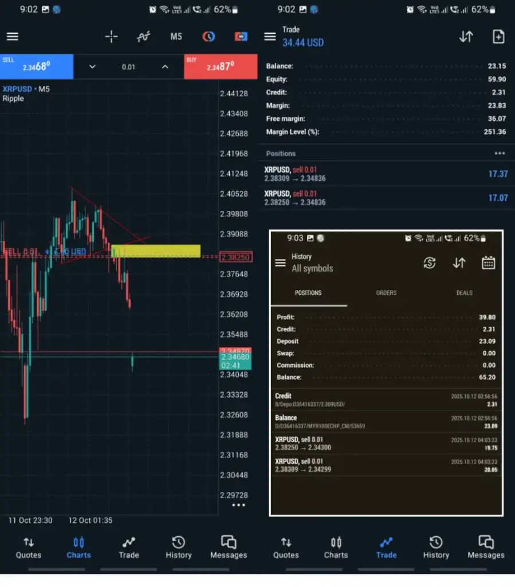Tap the lot size 0.01 volume field
Screen dimensions: 515x587
(x=128, y=67)
